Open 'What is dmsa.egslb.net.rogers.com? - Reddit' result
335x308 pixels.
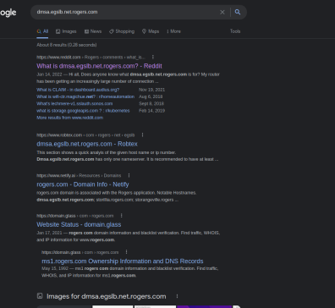pyautogui.click(x=99, y=66)
